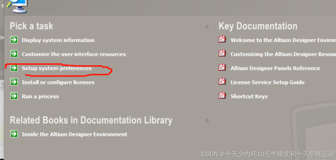Click green arrow icon beside Display system information

click(14, 40)
